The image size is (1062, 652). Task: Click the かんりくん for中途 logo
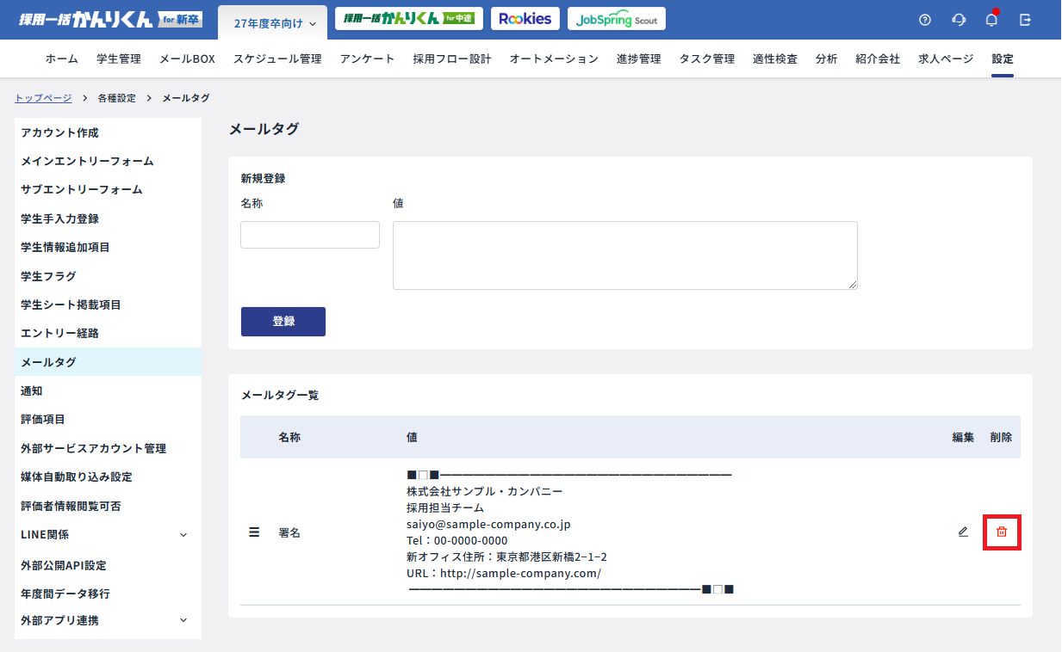[408, 17]
